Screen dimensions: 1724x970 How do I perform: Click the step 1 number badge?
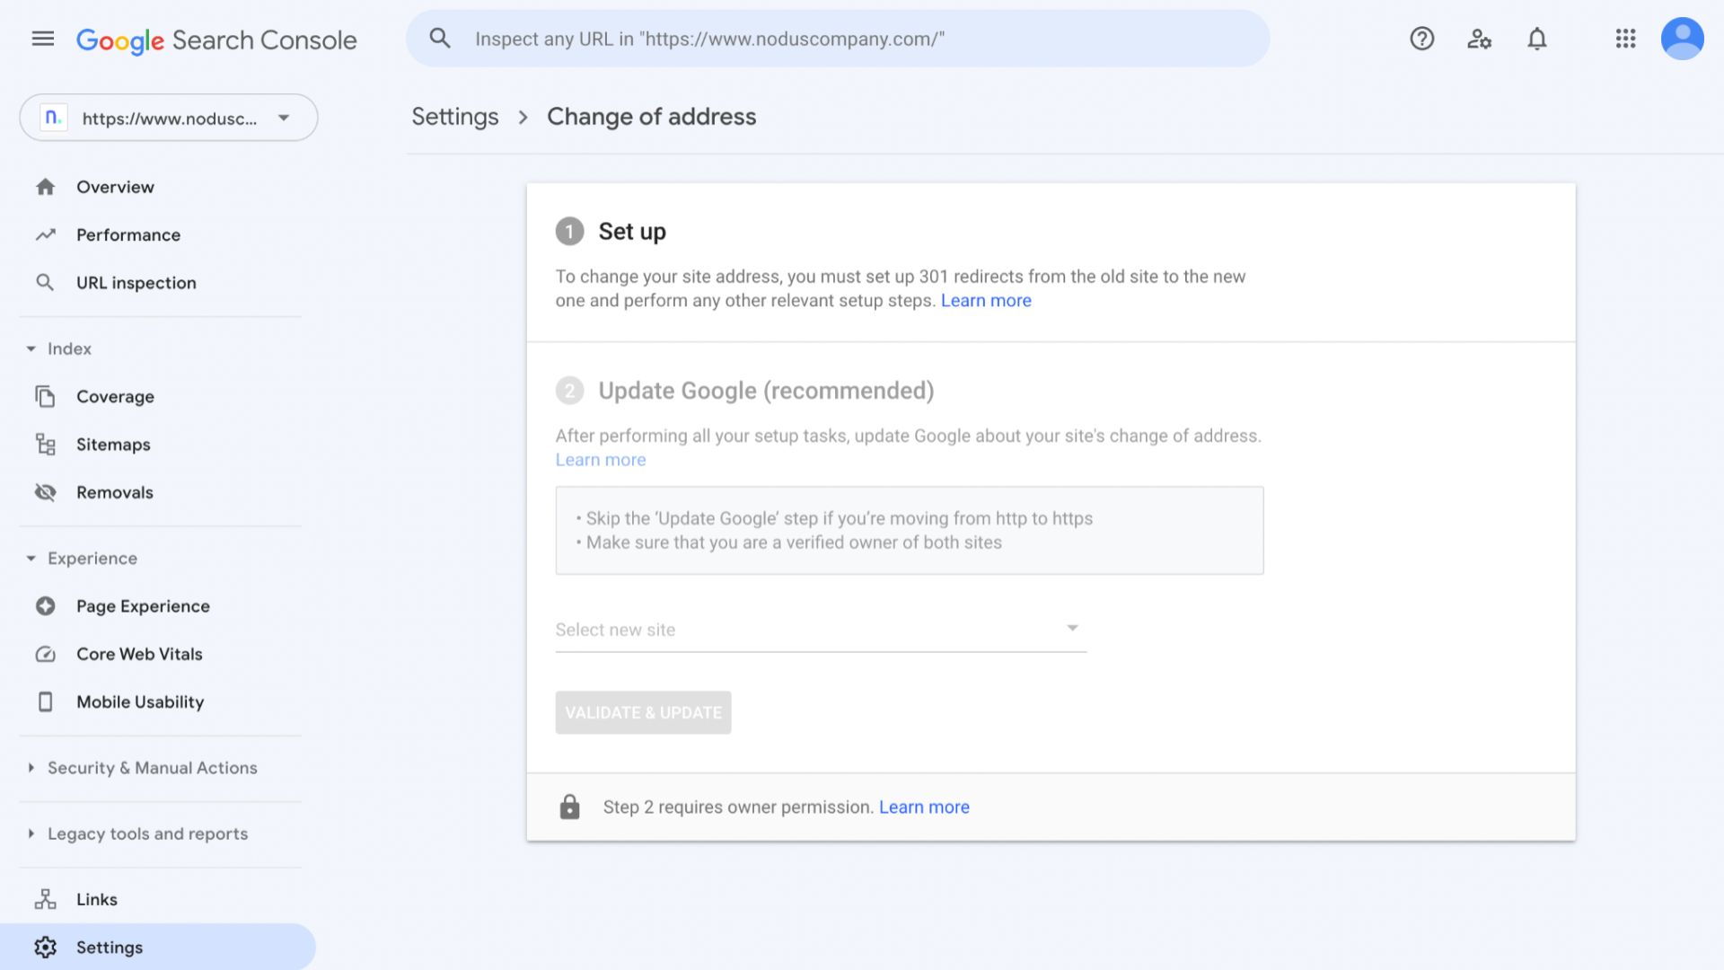(569, 231)
